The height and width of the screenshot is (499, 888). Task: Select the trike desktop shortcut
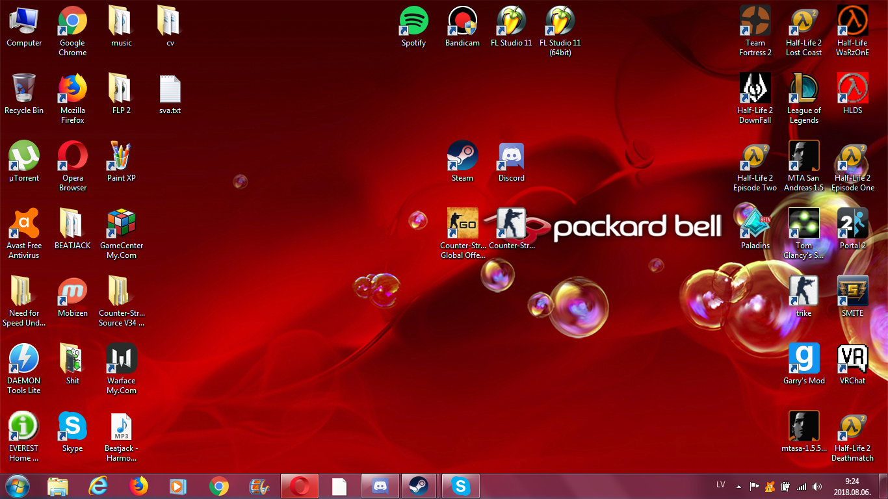pyautogui.click(x=804, y=297)
